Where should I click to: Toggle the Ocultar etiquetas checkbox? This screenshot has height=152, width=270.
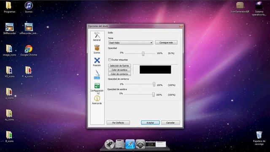[x=109, y=60]
